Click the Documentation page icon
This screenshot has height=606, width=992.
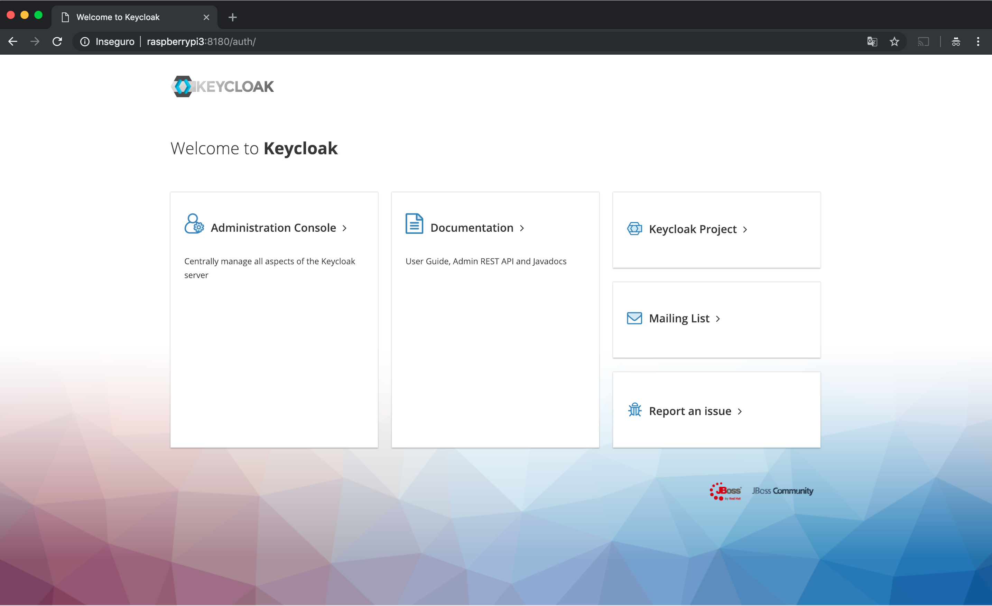pyautogui.click(x=414, y=224)
